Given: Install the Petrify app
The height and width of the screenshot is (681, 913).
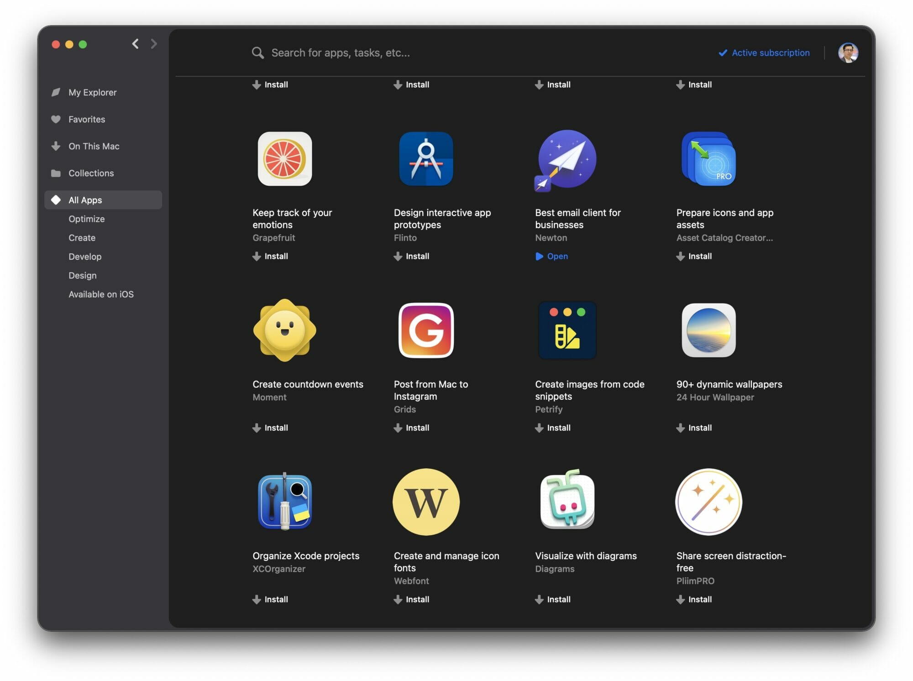Looking at the screenshot, I should [x=553, y=428].
